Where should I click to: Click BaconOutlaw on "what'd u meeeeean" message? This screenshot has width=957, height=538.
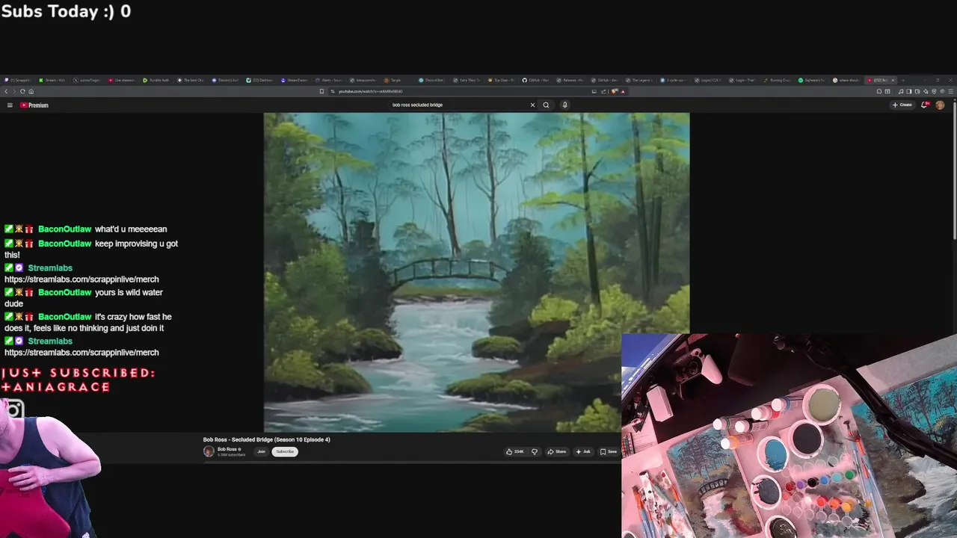coord(64,229)
